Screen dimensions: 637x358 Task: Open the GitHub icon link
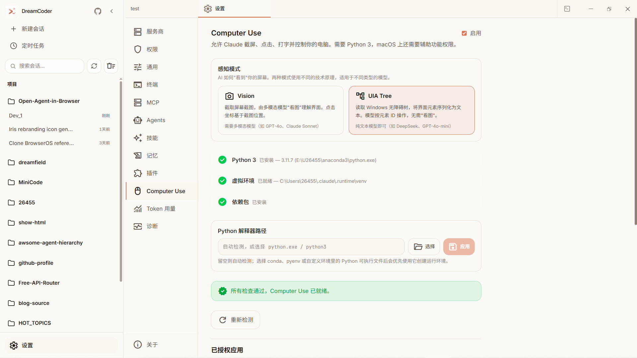pos(98,11)
